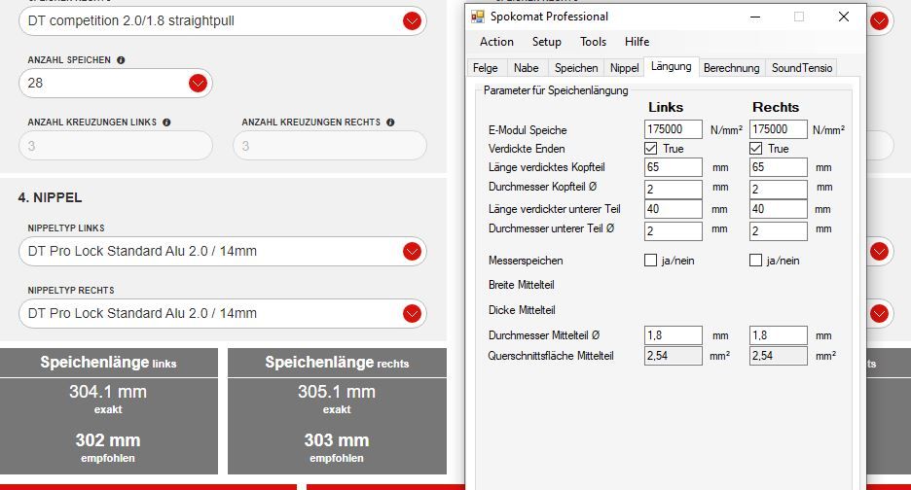Minimize the Spokomat Professional window
The height and width of the screenshot is (490, 911).
(x=755, y=17)
